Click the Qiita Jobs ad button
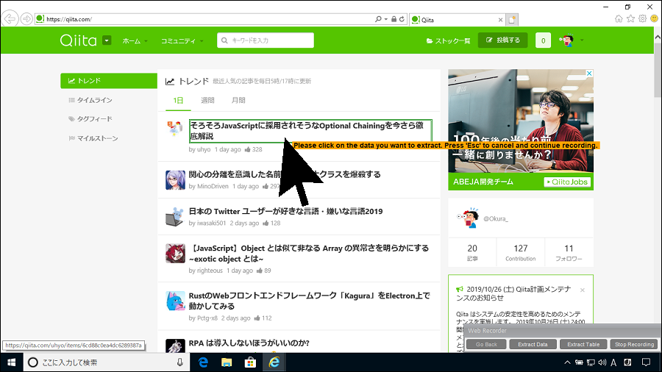 coord(567,182)
